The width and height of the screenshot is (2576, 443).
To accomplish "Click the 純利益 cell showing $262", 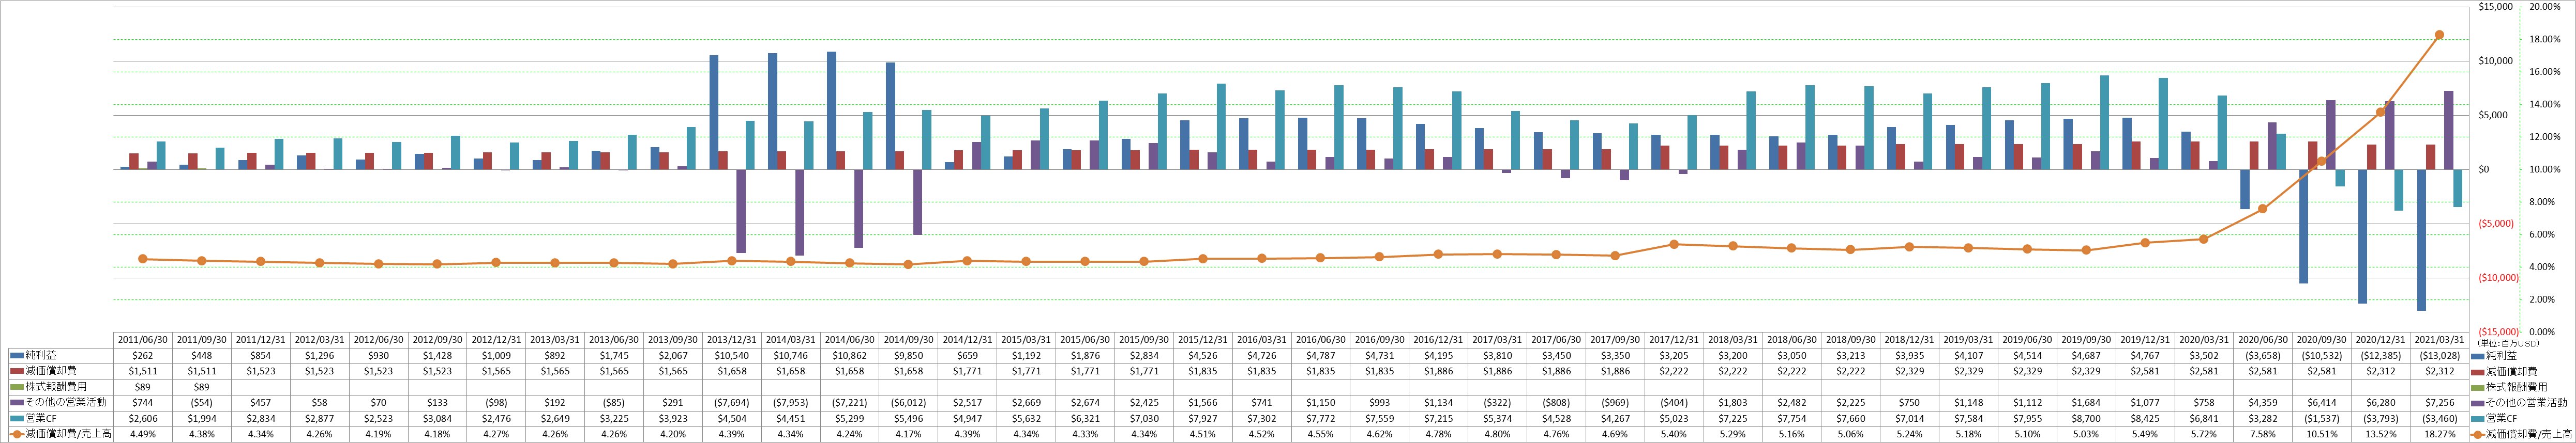I will pos(143,355).
